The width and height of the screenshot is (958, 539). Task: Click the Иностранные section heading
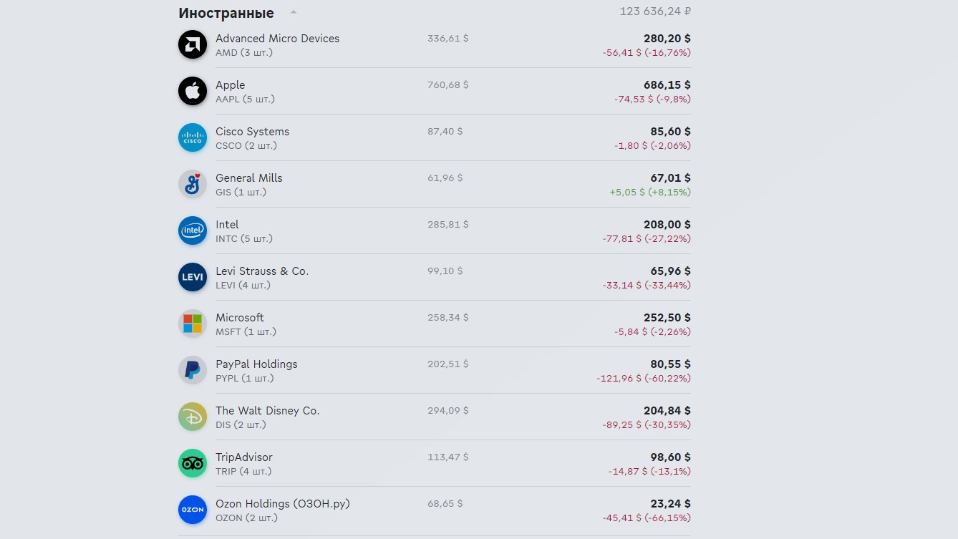[226, 13]
